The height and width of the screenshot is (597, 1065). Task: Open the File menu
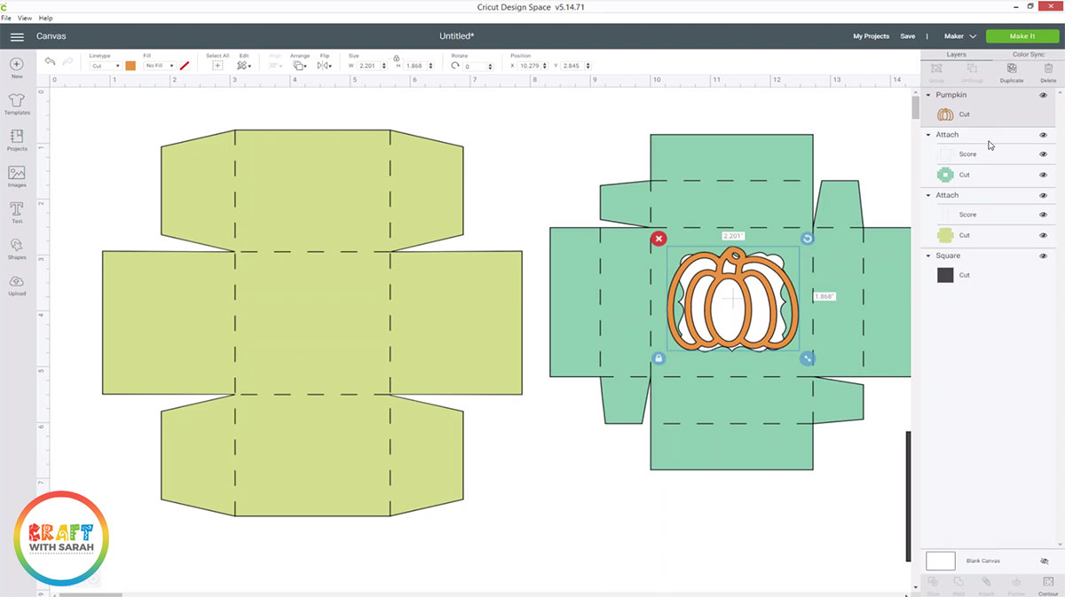[6, 18]
